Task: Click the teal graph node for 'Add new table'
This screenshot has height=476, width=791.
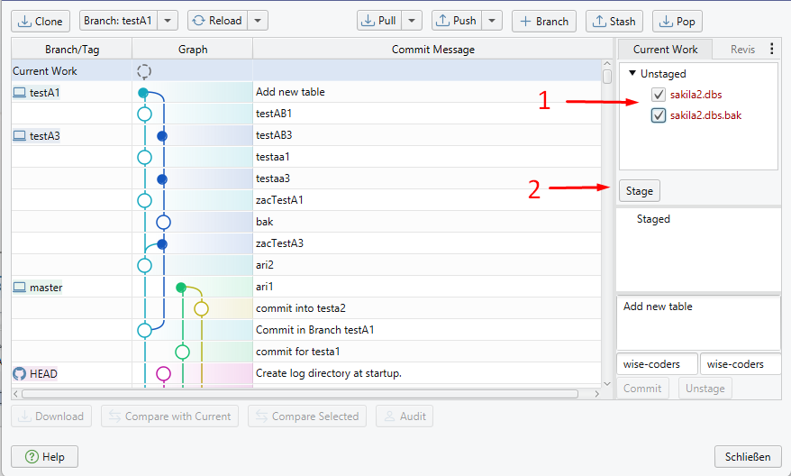Action: tap(143, 93)
